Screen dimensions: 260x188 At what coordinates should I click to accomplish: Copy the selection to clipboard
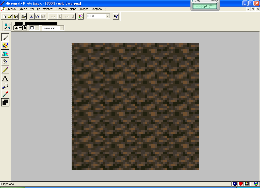(x=37, y=16)
